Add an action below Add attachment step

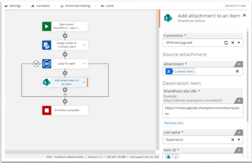pos(65,90)
